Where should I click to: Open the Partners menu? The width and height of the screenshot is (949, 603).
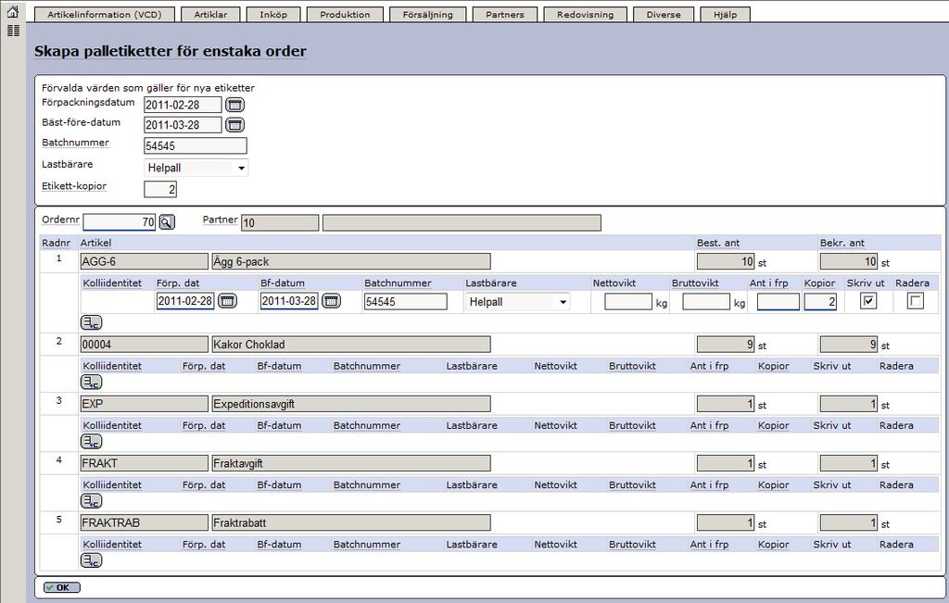[x=505, y=15]
